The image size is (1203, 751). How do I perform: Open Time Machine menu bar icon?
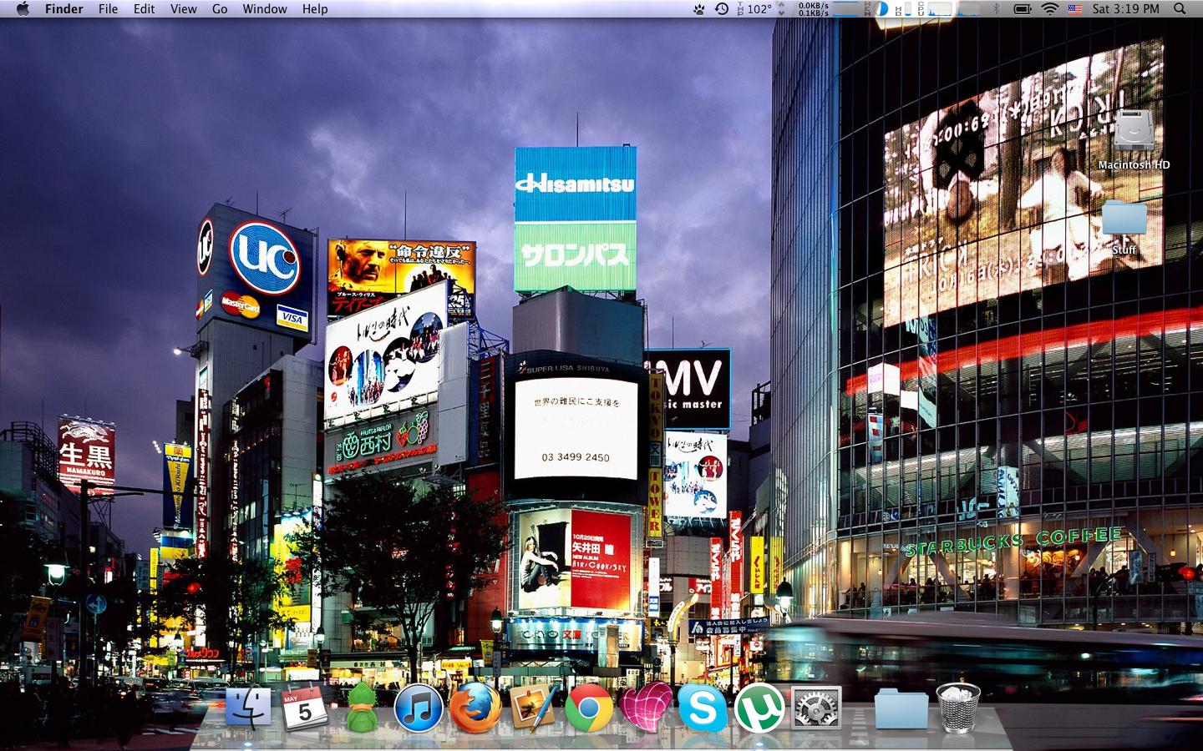[722, 8]
